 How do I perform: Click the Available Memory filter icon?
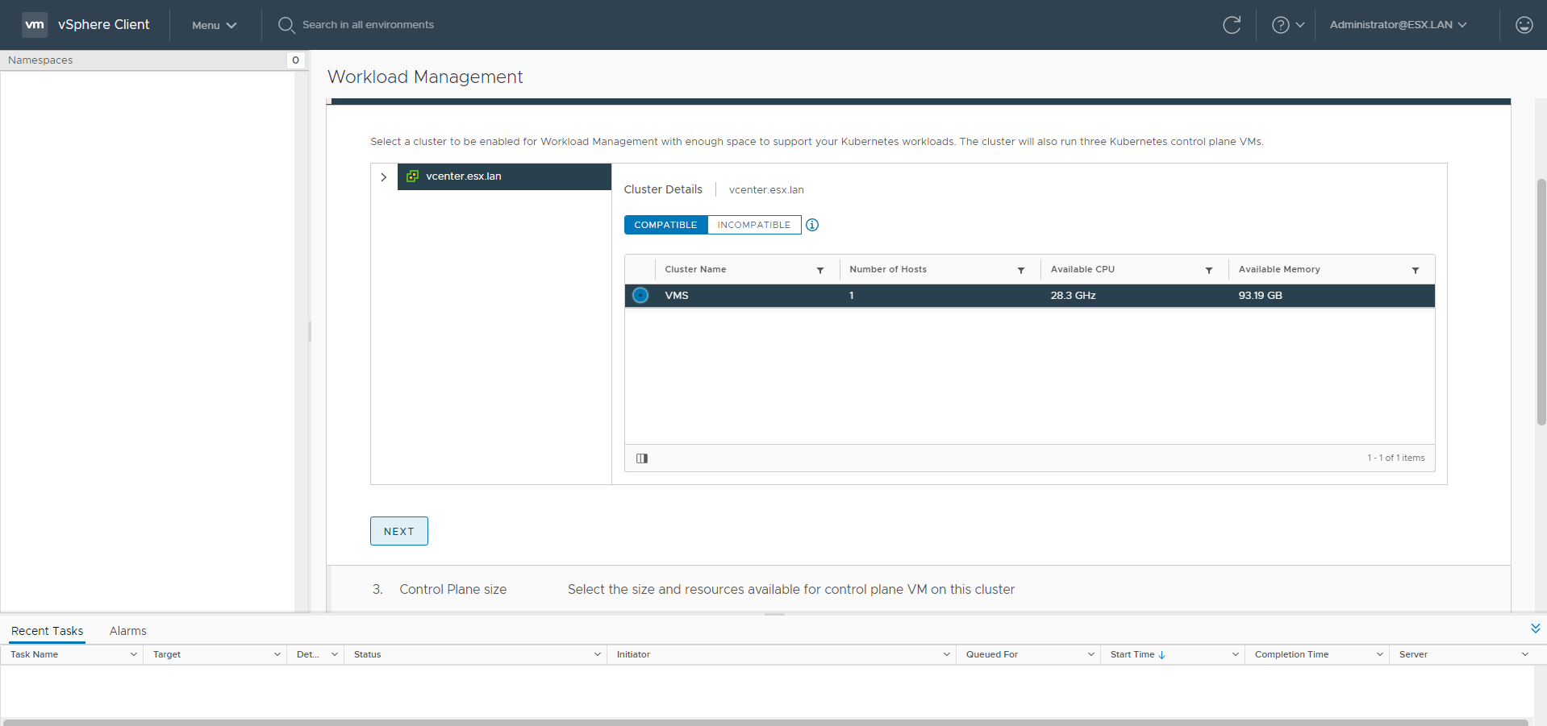1415,270
